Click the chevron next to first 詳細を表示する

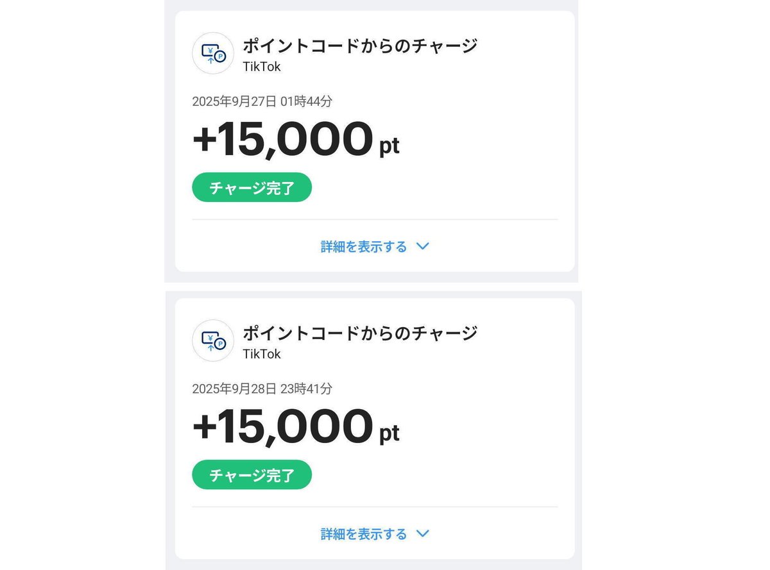(x=423, y=246)
